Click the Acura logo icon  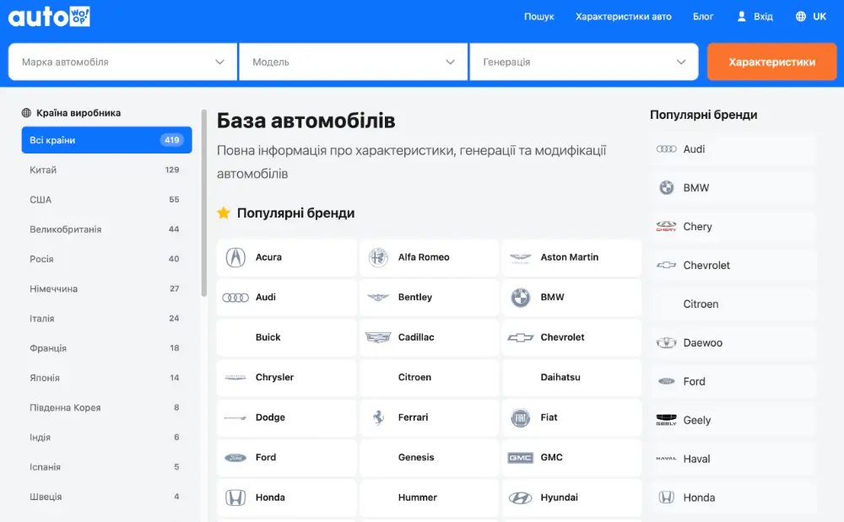tap(235, 257)
